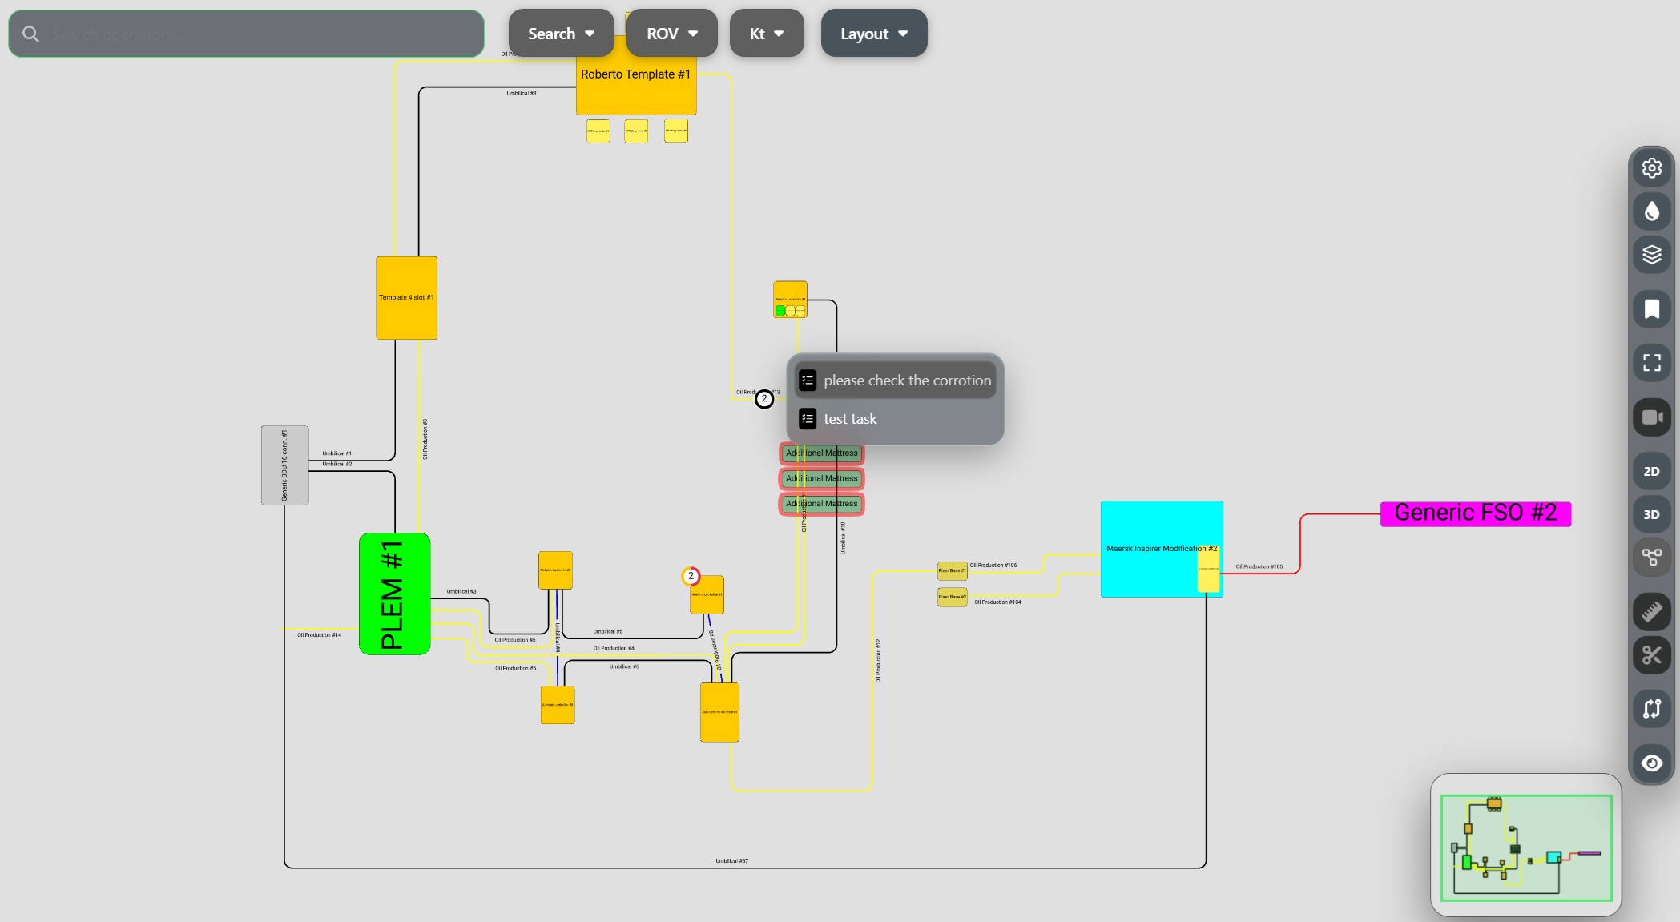This screenshot has width=1680, height=922.
Task: Select the 'please check the corrotion' task
Action: 895,380
